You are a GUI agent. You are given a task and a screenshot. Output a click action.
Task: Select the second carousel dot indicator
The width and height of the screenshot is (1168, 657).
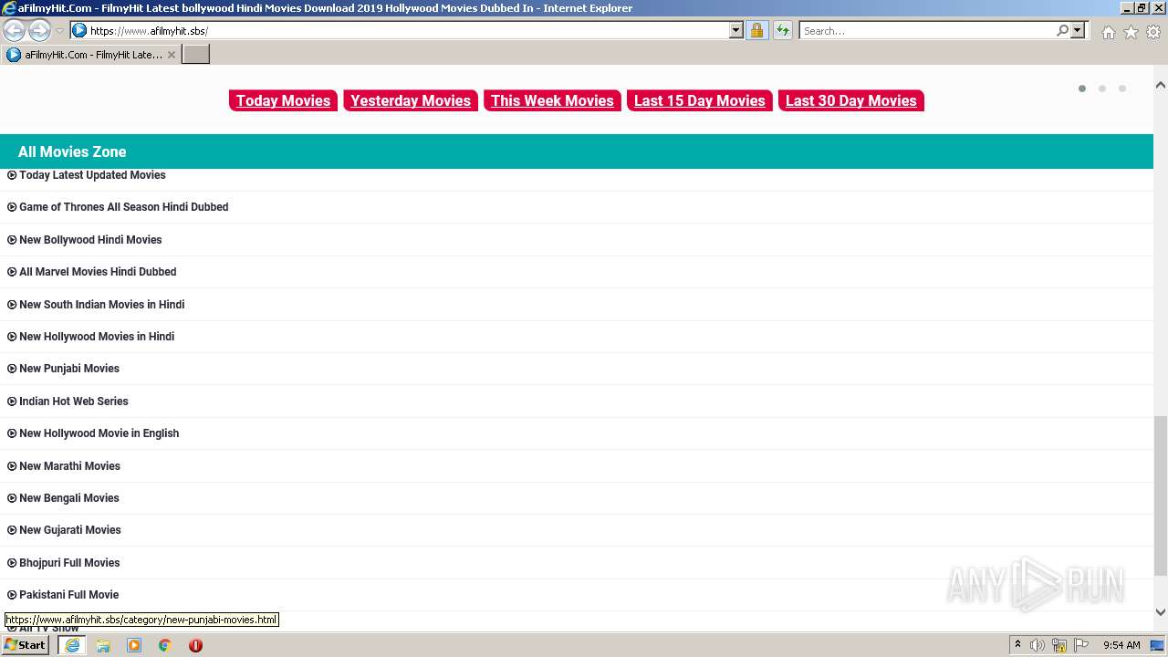click(x=1102, y=89)
